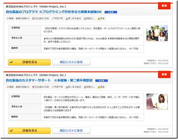Click the 職種・業種未経験OK tag in programmer listing
This screenshot has width=178, height=139.
click(x=18, y=18)
